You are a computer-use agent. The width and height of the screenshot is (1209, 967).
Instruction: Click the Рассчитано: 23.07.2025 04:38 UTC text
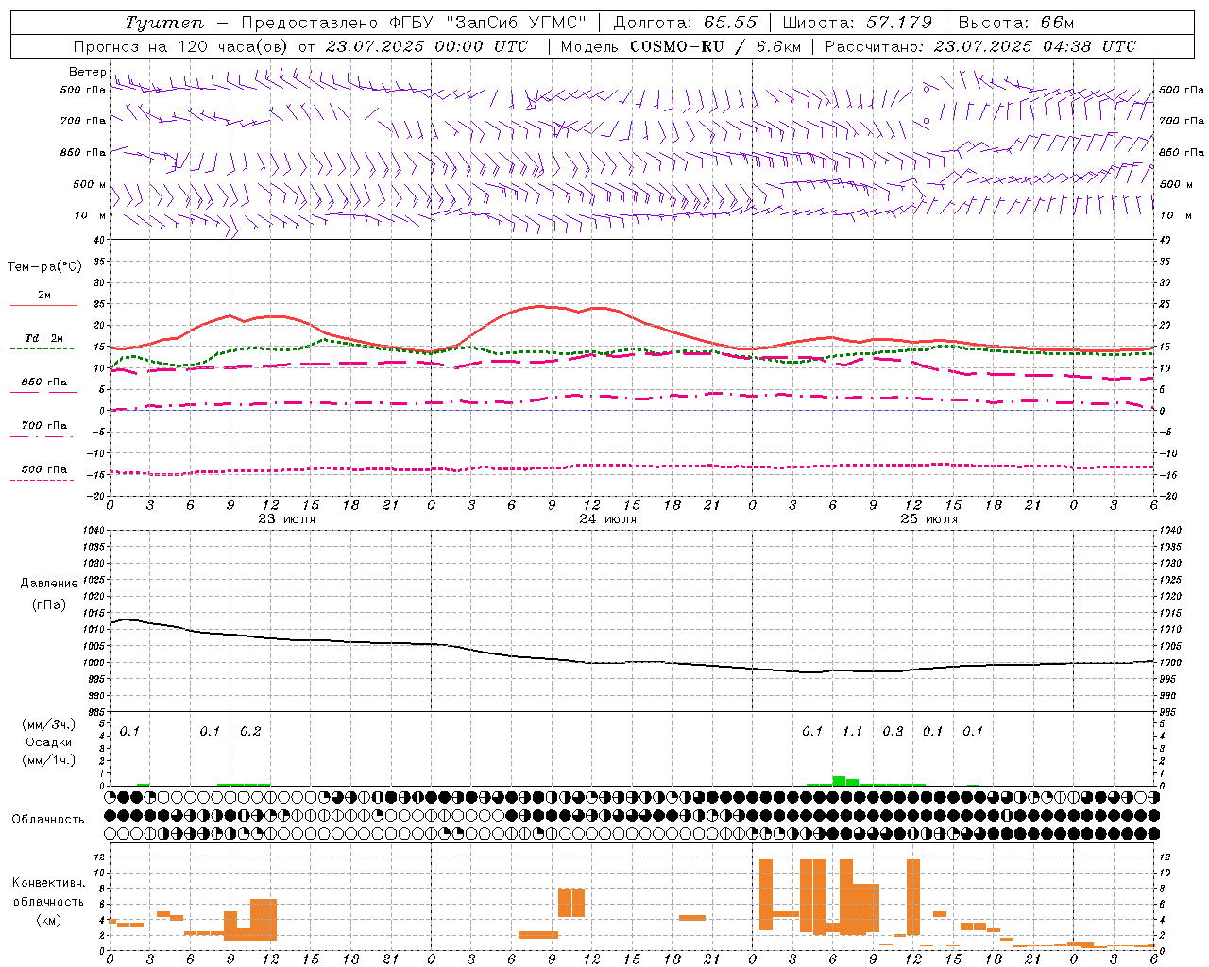(980, 46)
